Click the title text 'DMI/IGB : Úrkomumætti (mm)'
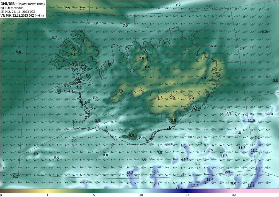The width and height of the screenshot is (279, 197). pyautogui.click(x=23, y=4)
